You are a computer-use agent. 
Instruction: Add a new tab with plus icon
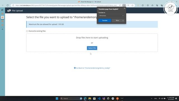[x=3, y=29]
